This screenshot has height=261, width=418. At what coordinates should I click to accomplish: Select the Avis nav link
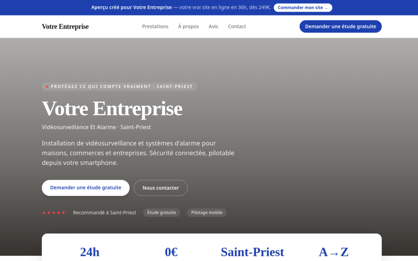coord(213,26)
